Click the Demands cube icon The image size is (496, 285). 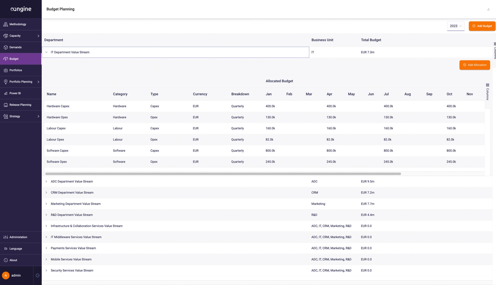coord(6,47)
